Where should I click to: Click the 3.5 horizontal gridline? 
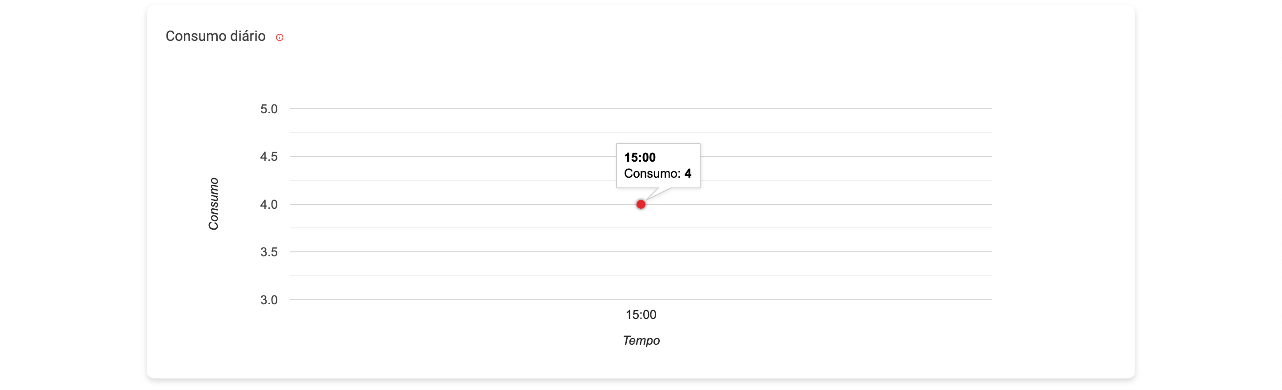click(448, 252)
